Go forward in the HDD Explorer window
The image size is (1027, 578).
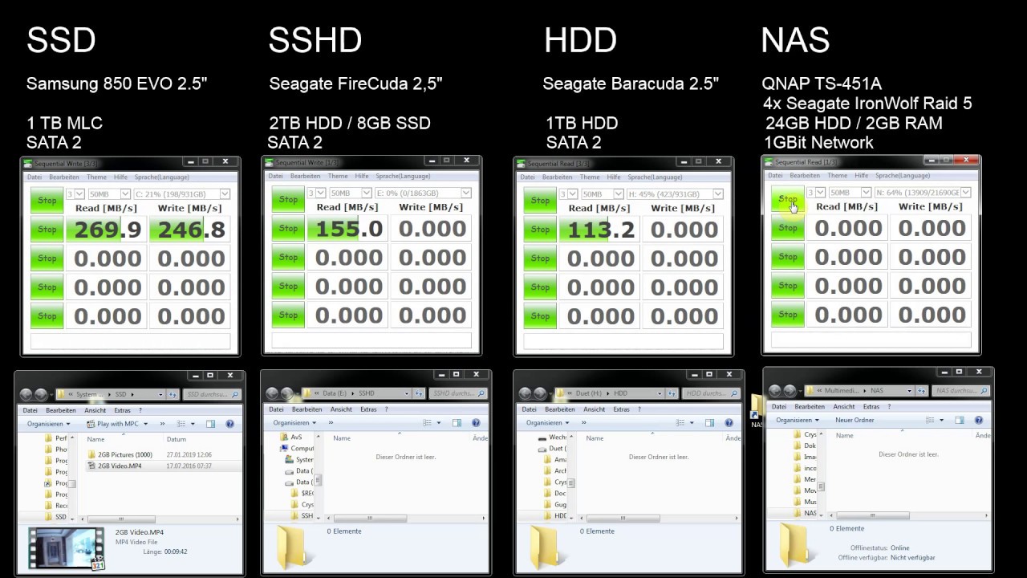coord(539,393)
